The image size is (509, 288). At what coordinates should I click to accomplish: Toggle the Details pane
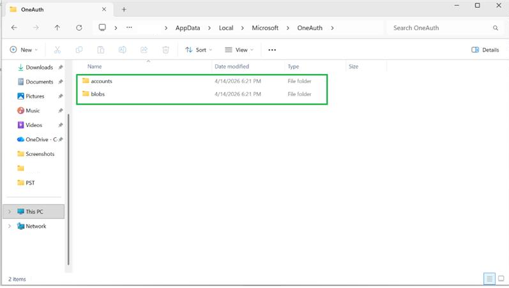(485, 50)
